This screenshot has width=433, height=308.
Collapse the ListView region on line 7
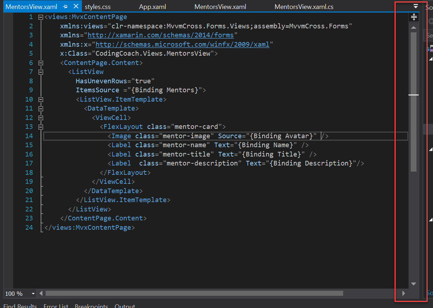41,72
